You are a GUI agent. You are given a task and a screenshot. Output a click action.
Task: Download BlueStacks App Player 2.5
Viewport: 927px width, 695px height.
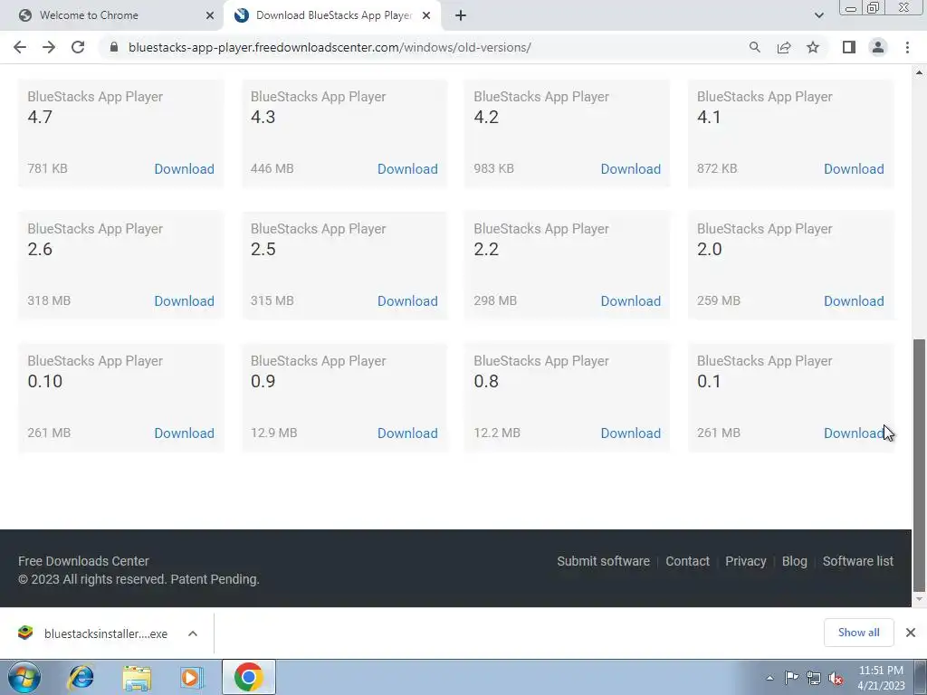407,300
